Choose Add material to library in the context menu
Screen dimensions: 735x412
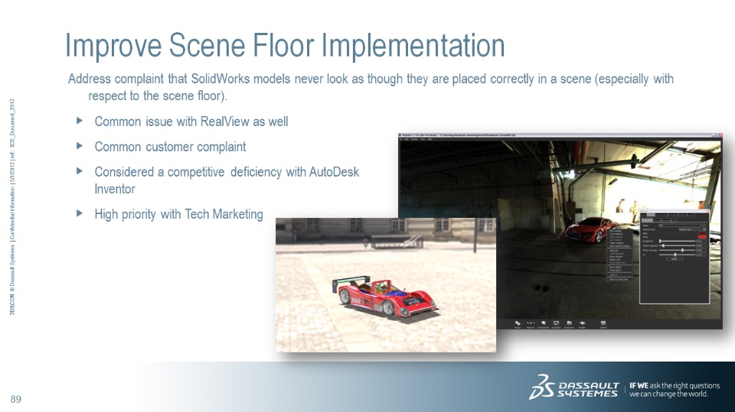(x=619, y=246)
